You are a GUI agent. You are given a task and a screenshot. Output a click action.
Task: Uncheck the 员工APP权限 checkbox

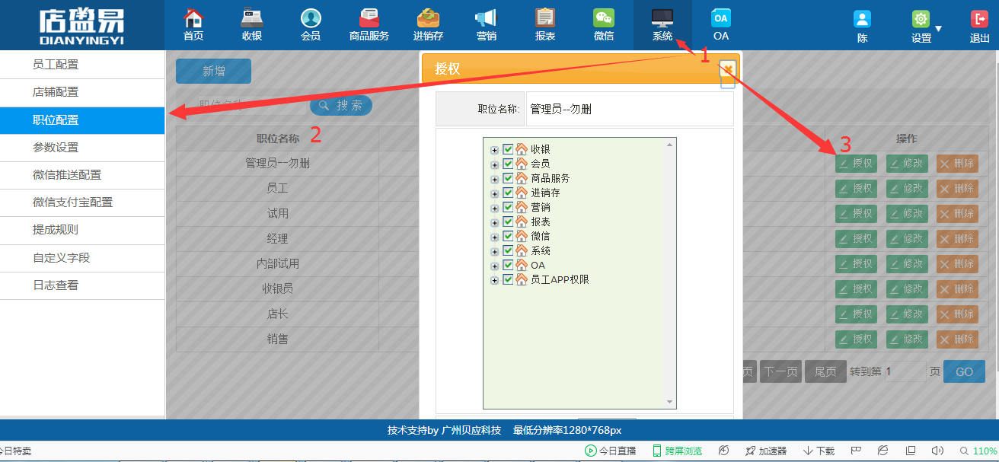coord(508,279)
